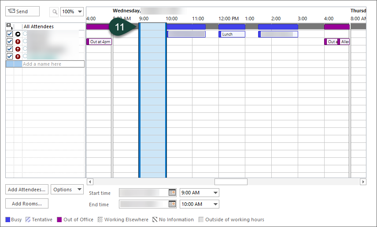Click the required attendee icon in second row
The height and width of the screenshot is (227, 377).
point(18,41)
